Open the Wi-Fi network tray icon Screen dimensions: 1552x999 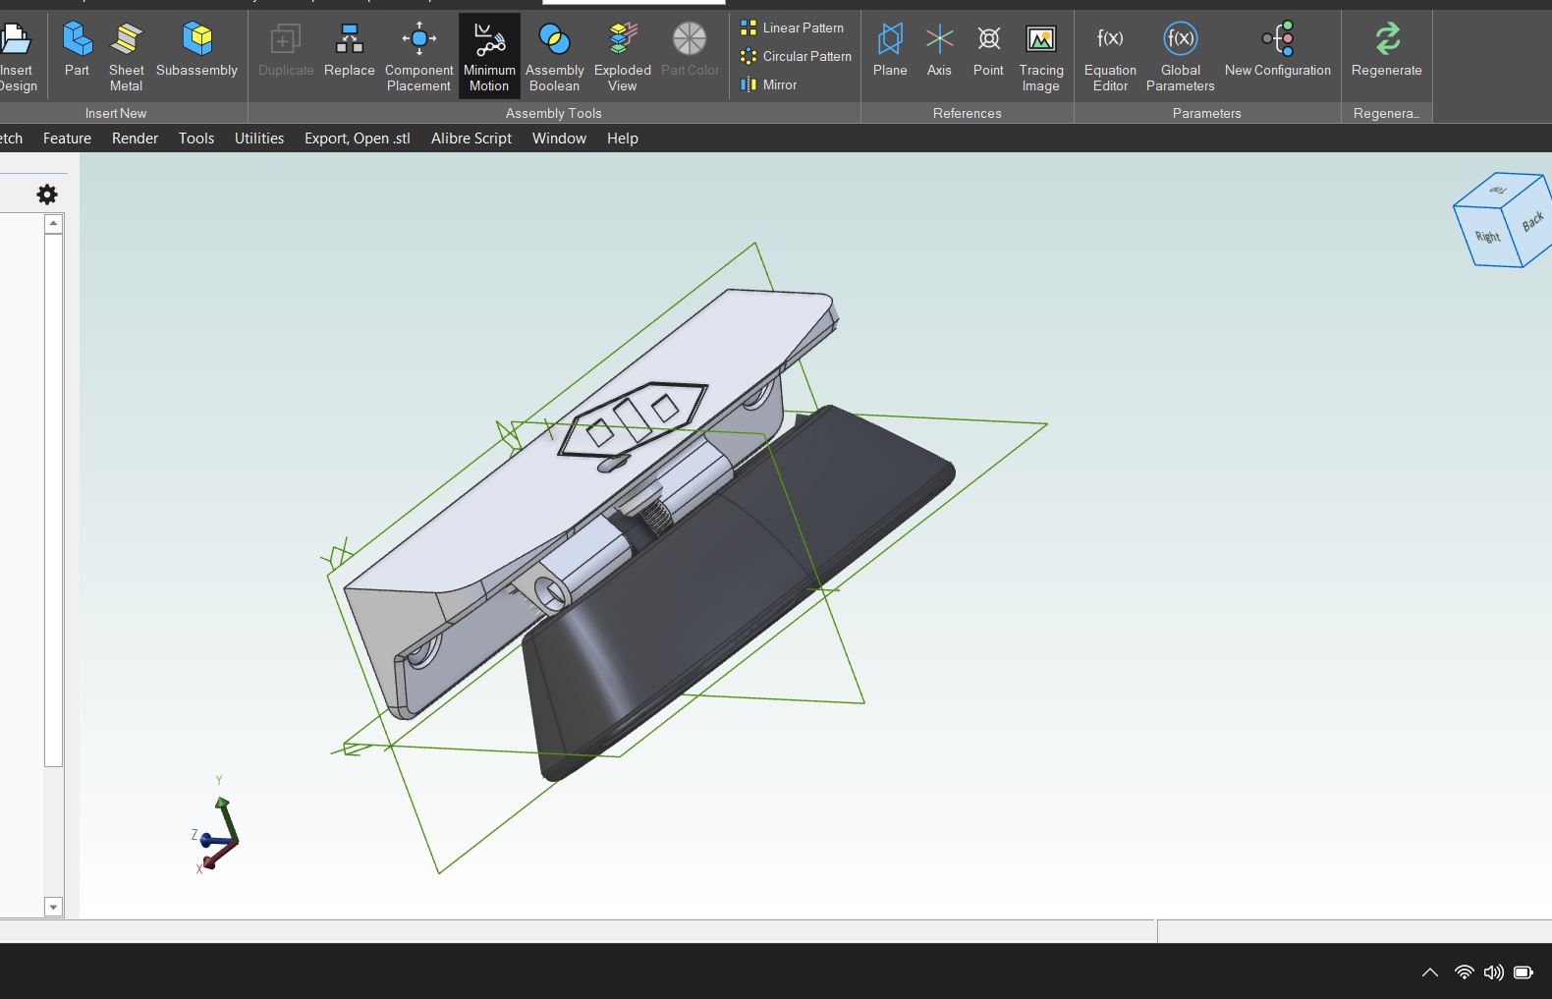tap(1465, 972)
